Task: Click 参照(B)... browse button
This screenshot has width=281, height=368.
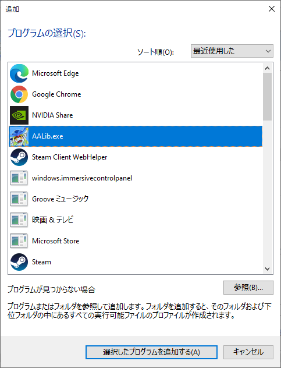Action: [248, 288]
